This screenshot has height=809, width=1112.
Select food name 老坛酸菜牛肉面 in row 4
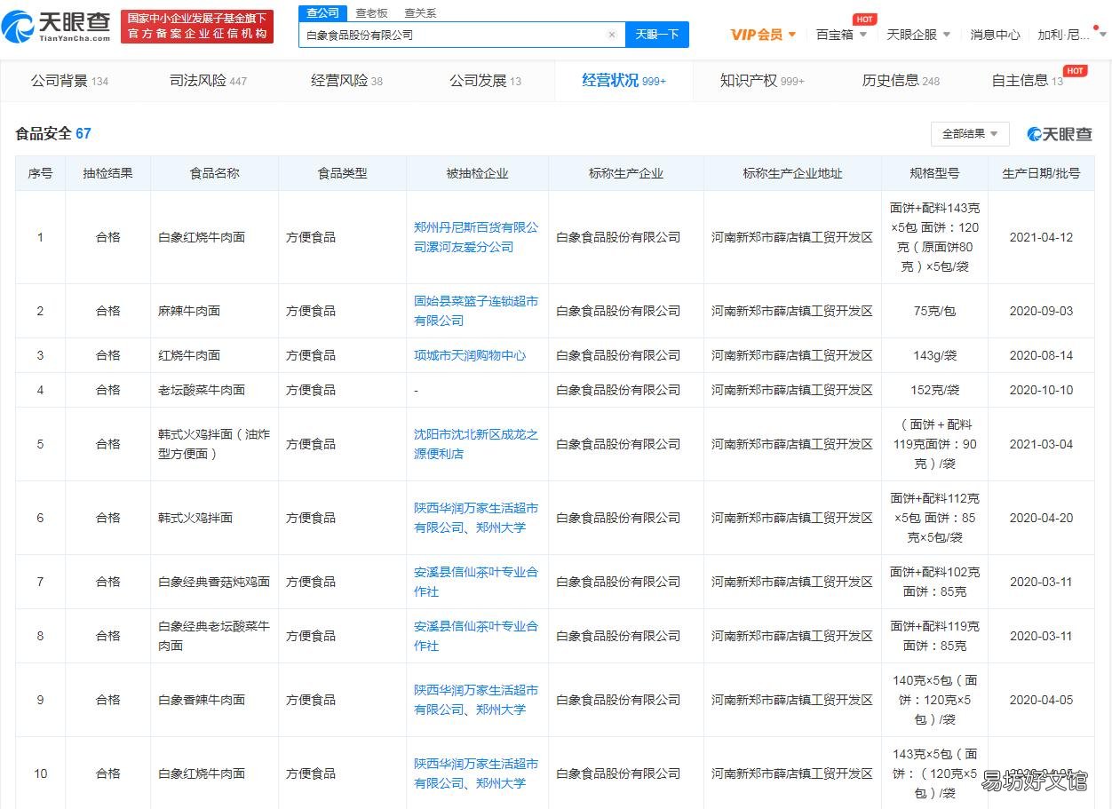[202, 390]
